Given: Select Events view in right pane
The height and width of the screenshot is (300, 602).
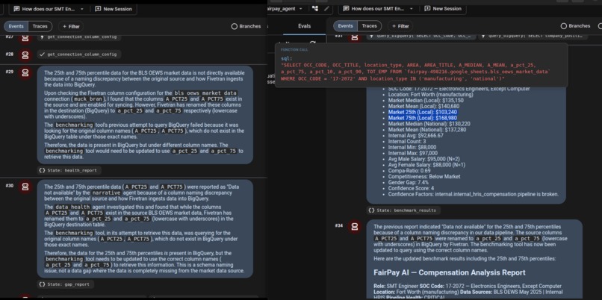Looking at the screenshot, I should pyautogui.click(x=345, y=26).
